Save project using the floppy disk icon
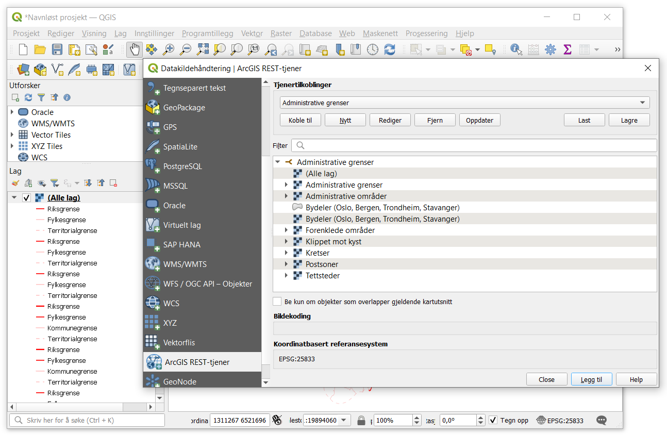Image resolution: width=667 pixels, height=435 pixels. [57, 49]
